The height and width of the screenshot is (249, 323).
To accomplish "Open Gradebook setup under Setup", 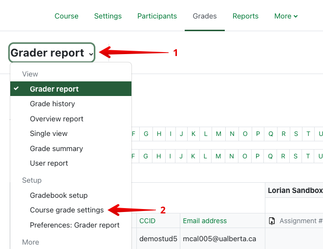I will [x=59, y=195].
